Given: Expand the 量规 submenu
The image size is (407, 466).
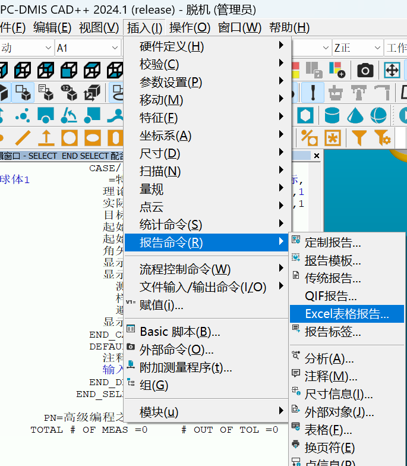Looking at the screenshot, I should coord(206,189).
